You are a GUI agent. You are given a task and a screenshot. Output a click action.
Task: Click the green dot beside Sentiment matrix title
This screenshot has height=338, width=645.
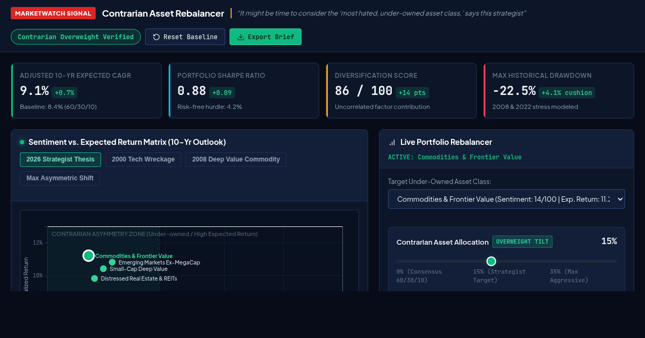coord(22,142)
